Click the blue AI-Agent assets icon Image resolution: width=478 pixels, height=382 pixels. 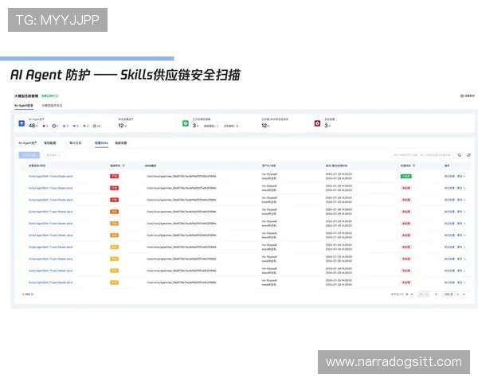(22, 123)
